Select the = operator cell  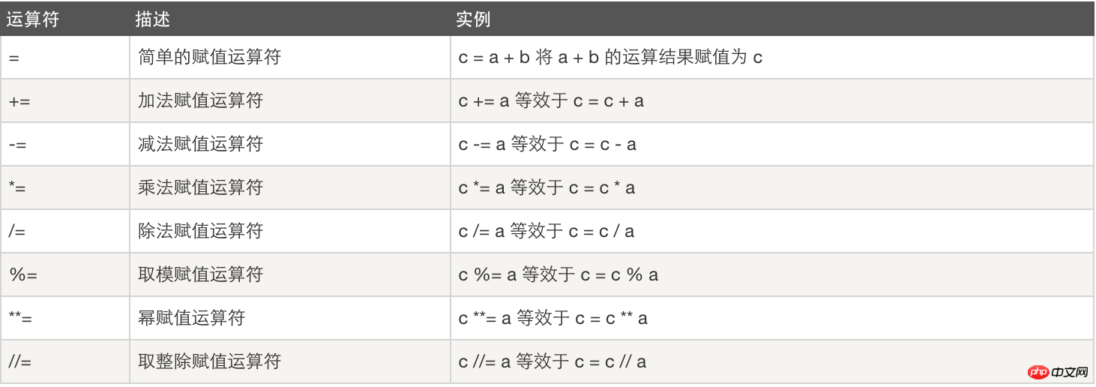65,58
